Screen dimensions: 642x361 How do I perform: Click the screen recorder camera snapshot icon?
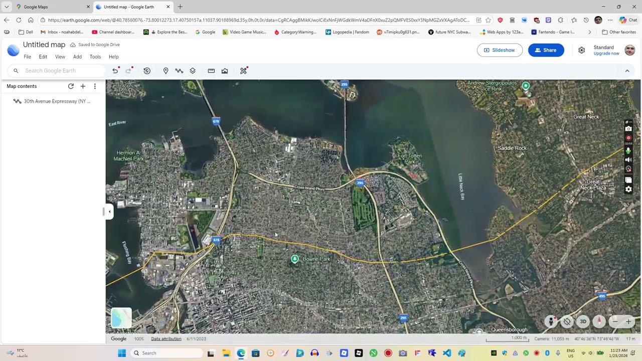coord(628,129)
